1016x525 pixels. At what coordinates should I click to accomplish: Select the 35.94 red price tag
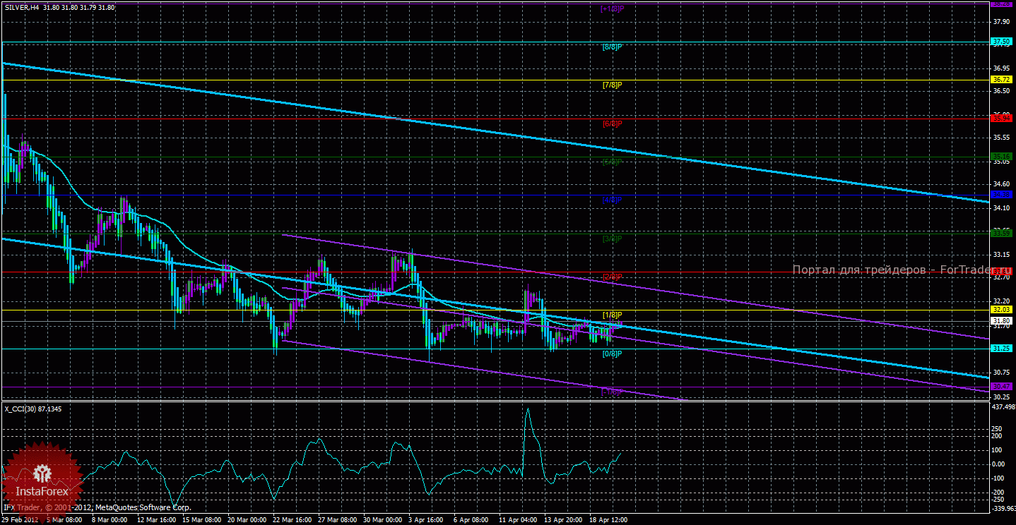click(x=1002, y=119)
